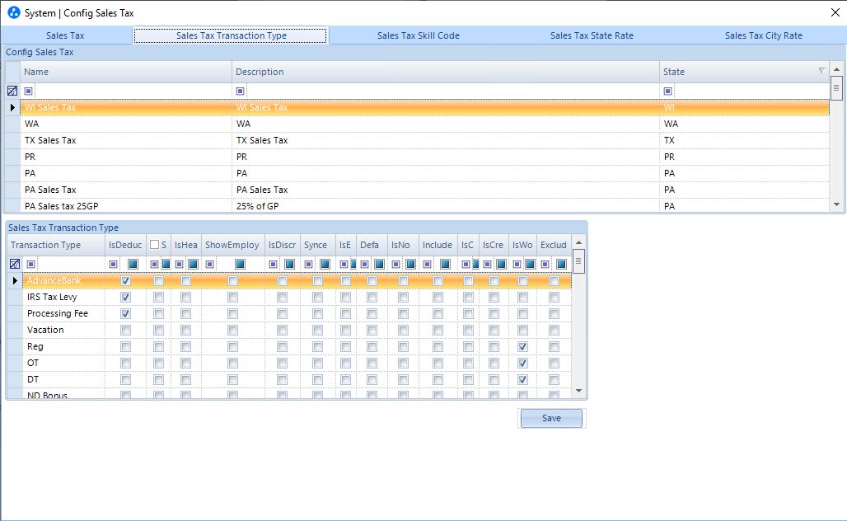Click the app logo icon in title bar
847x521 pixels.
(13, 12)
